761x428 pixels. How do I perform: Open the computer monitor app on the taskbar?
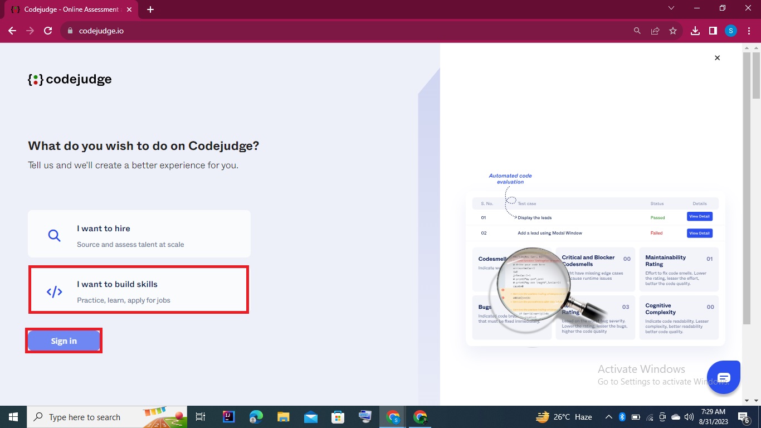coord(365,417)
